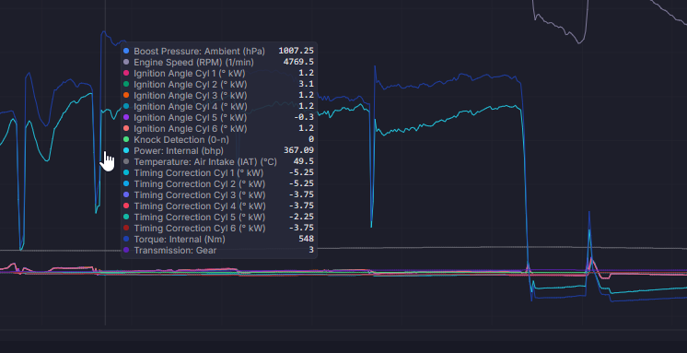Image resolution: width=687 pixels, height=353 pixels.
Task: Click the cyan dot beside Power: Internal
Action: click(x=126, y=151)
